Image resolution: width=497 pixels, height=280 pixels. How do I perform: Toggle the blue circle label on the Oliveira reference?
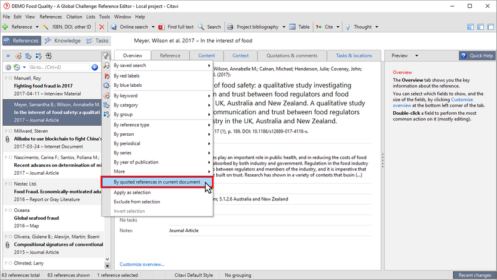[11, 236]
